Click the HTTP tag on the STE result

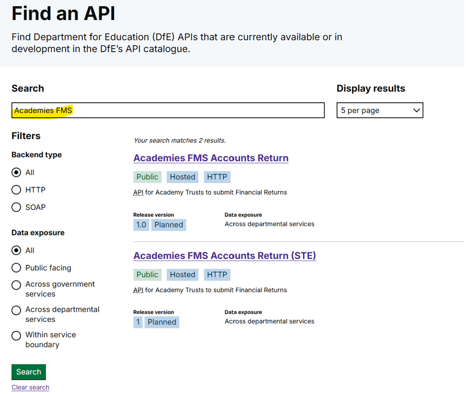click(x=217, y=275)
